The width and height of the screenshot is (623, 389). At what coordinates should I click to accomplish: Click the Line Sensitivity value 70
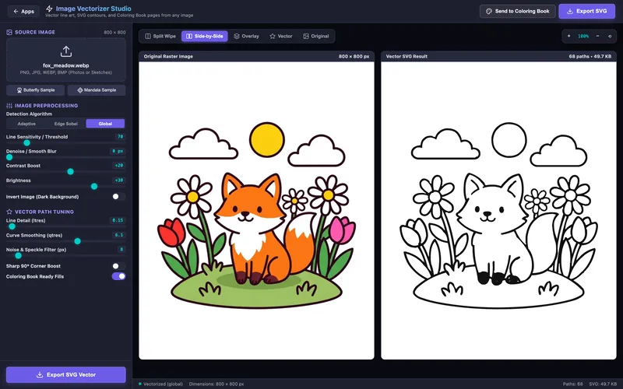tap(120, 137)
